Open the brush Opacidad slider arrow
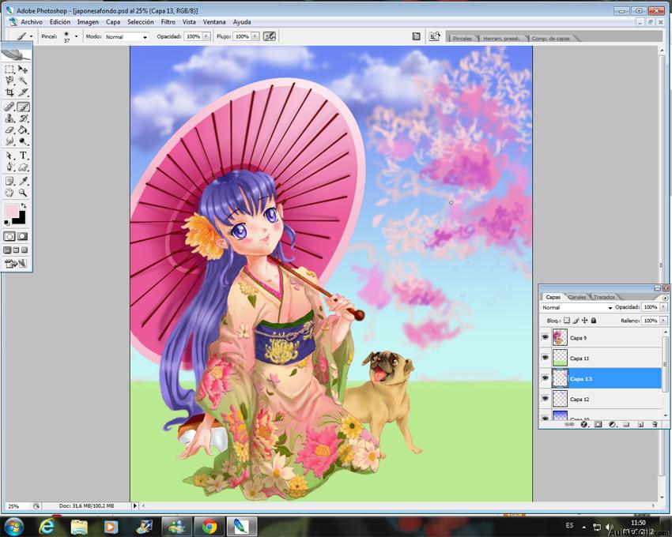672x537 pixels. click(206, 37)
